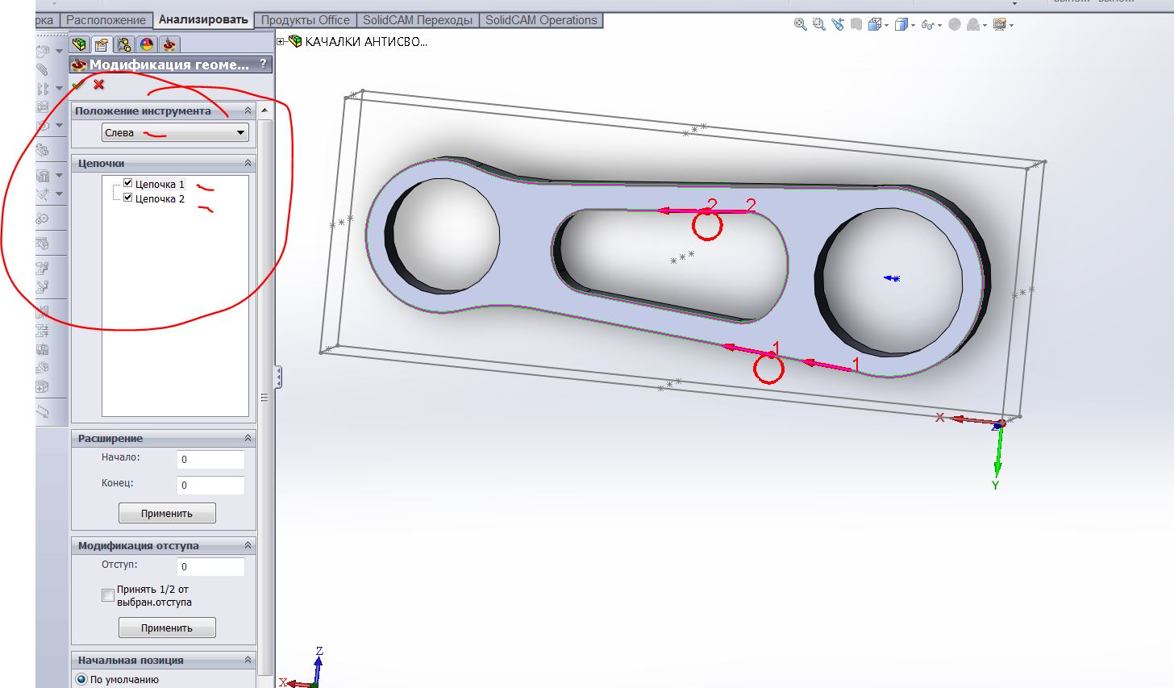This screenshot has height=688, width=1174.
Task: Click the Edit Appearance sphere icon
Action: (955, 25)
